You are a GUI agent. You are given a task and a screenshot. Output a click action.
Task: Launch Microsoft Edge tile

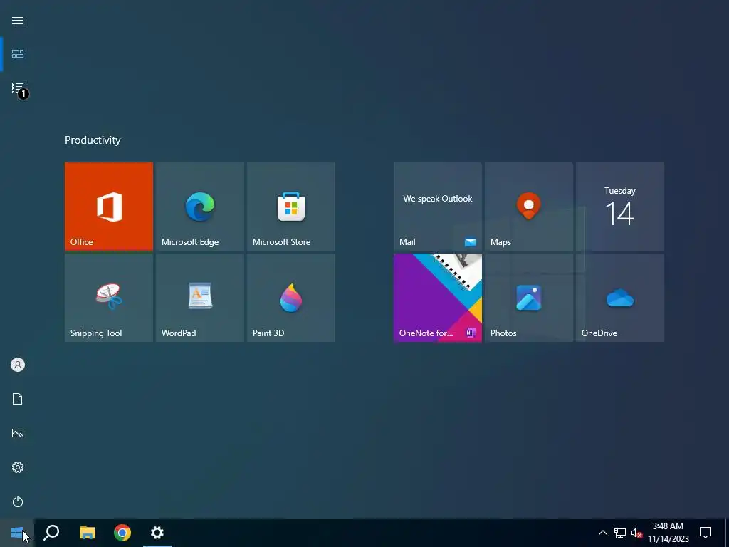point(200,207)
